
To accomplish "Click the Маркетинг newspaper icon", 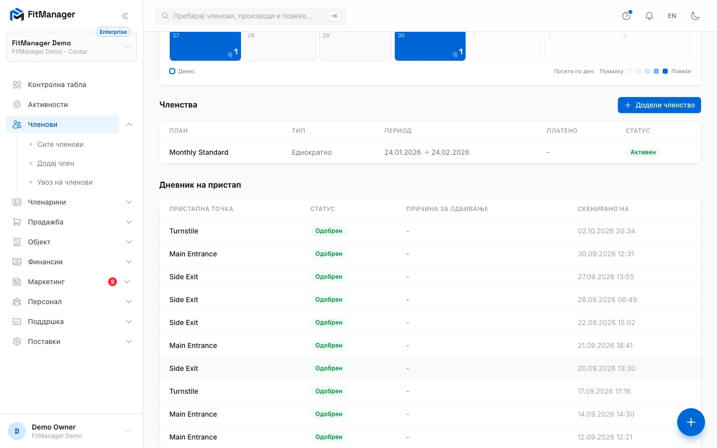I will coord(17,282).
